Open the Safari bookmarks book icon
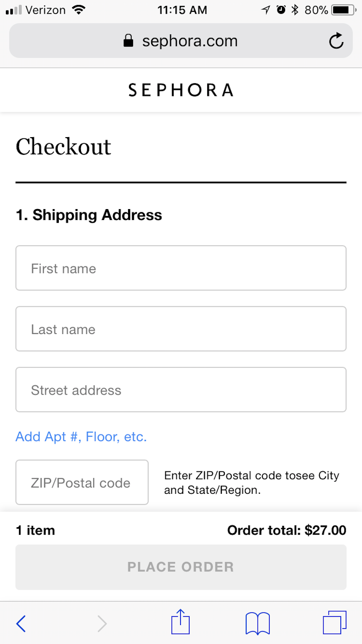This screenshot has height=644, width=362. [257, 624]
